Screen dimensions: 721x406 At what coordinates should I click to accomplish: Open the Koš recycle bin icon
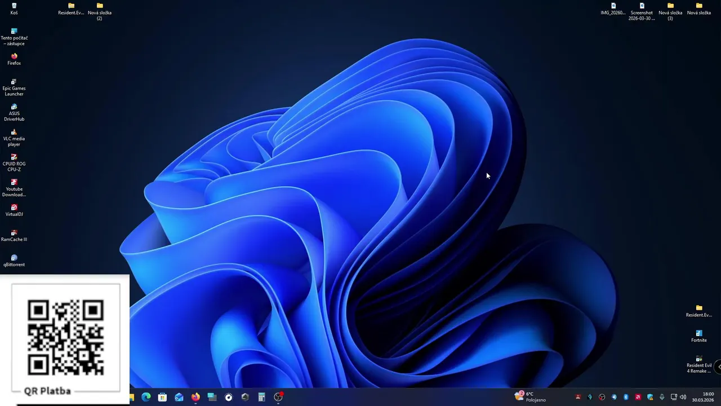click(x=14, y=8)
